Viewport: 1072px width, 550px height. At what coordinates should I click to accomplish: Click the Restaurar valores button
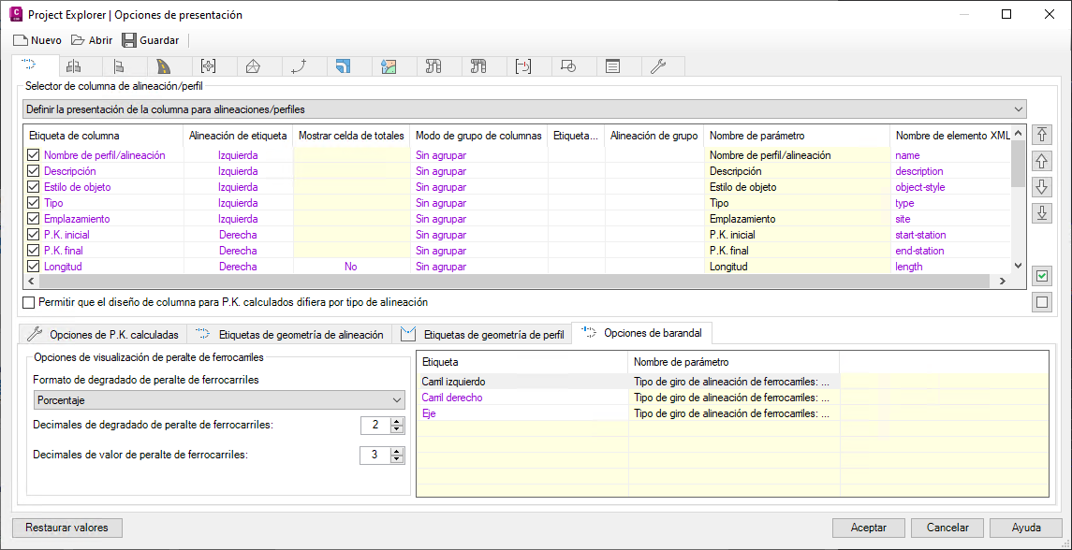tap(67, 528)
